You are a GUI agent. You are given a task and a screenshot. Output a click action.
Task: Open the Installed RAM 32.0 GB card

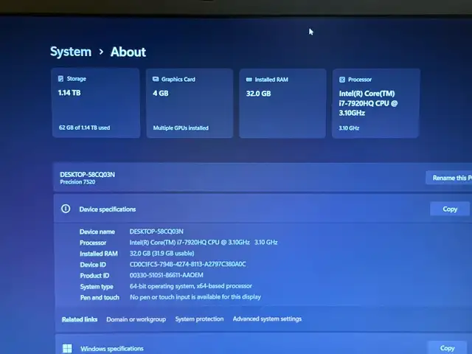coord(282,103)
